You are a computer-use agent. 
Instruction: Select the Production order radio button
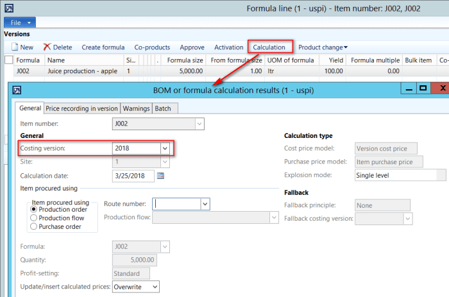(x=34, y=210)
